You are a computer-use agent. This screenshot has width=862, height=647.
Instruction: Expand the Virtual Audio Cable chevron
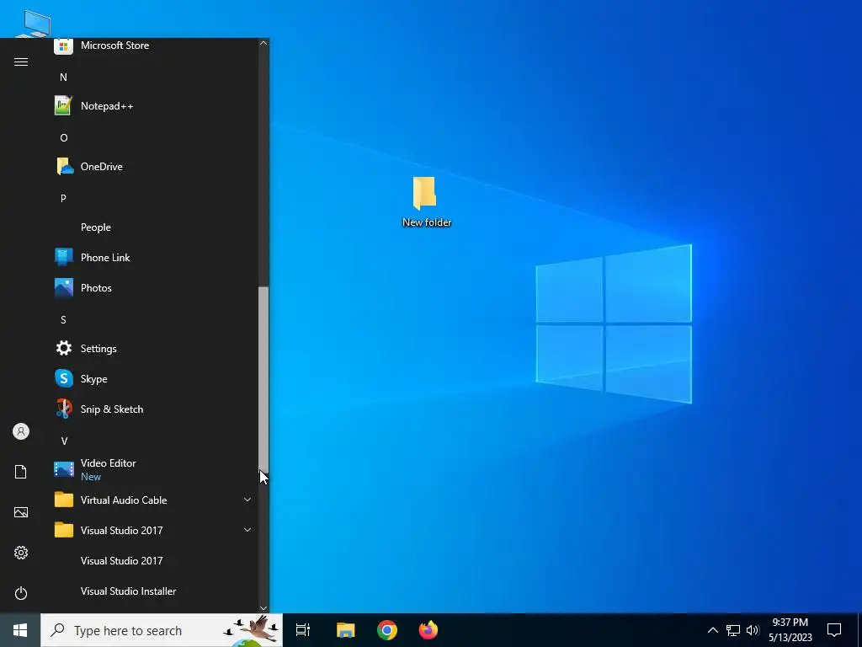click(x=247, y=500)
